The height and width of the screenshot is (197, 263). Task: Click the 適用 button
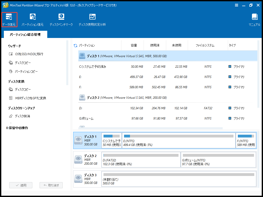[x=21, y=185]
